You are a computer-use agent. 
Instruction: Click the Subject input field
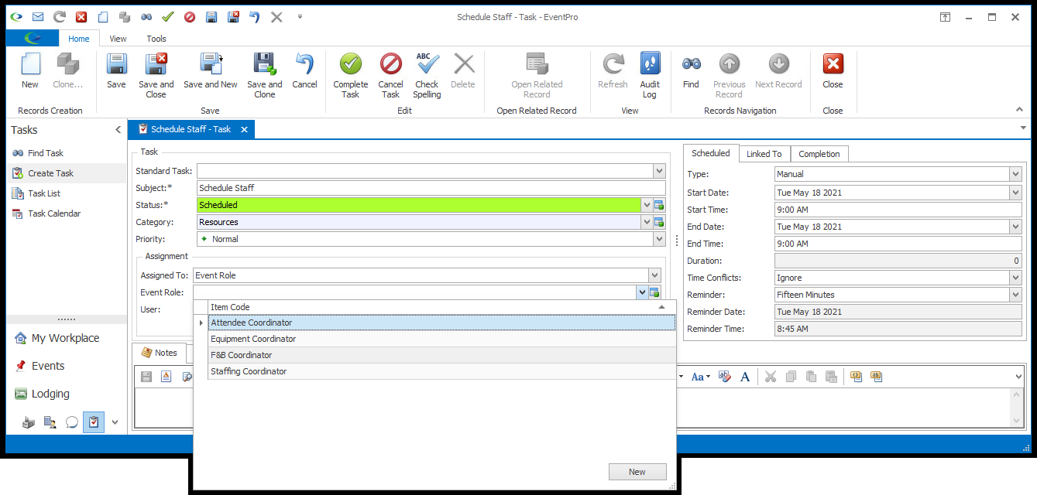431,188
